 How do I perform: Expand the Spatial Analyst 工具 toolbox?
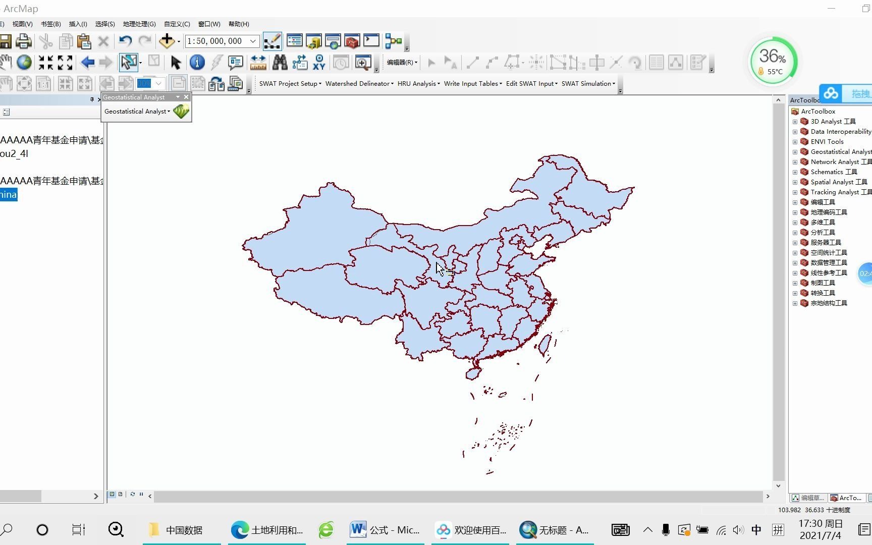click(x=796, y=182)
